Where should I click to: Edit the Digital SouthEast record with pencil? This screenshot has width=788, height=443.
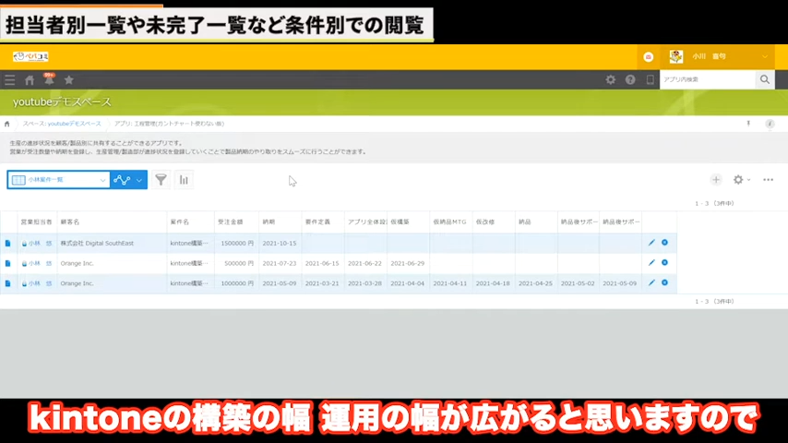coord(651,243)
